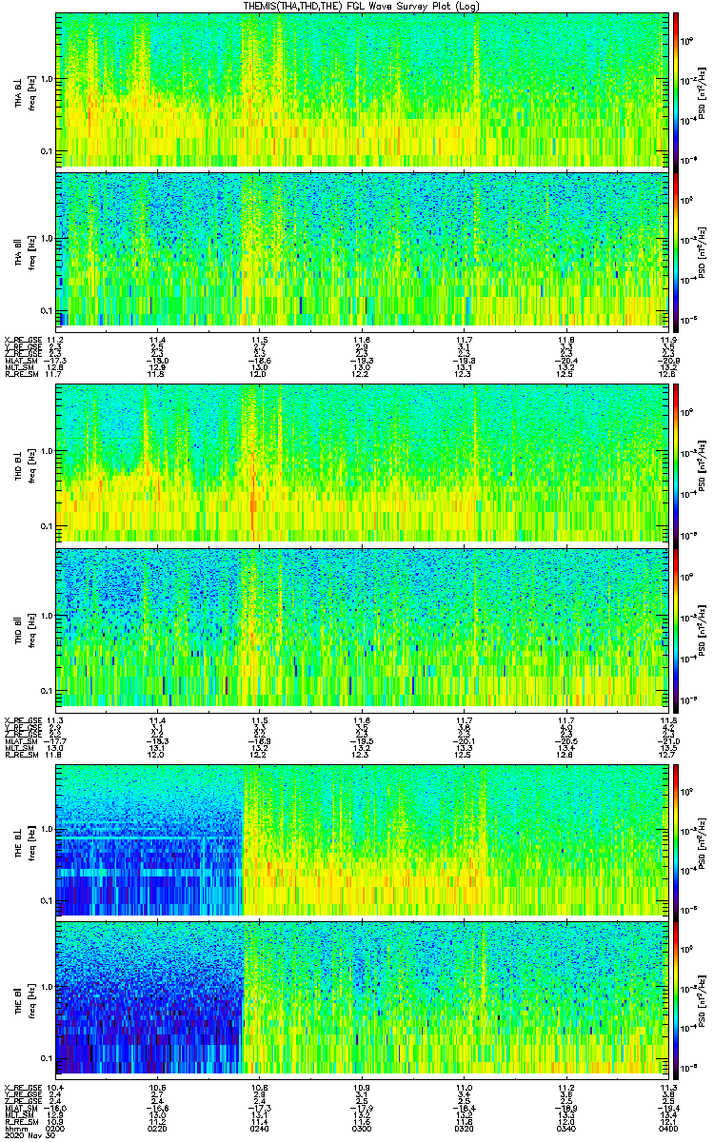Click the '0.1' frequency tick of THD B∥ panel

point(47,689)
